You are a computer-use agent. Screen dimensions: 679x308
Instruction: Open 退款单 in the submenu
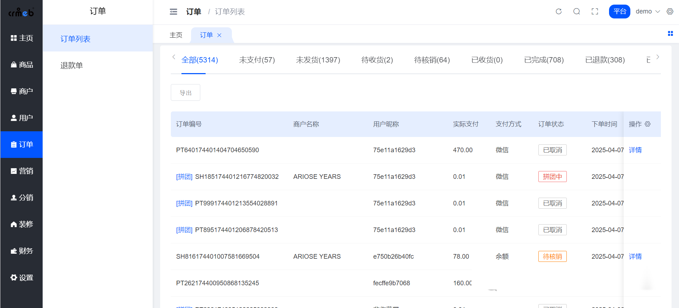[72, 66]
